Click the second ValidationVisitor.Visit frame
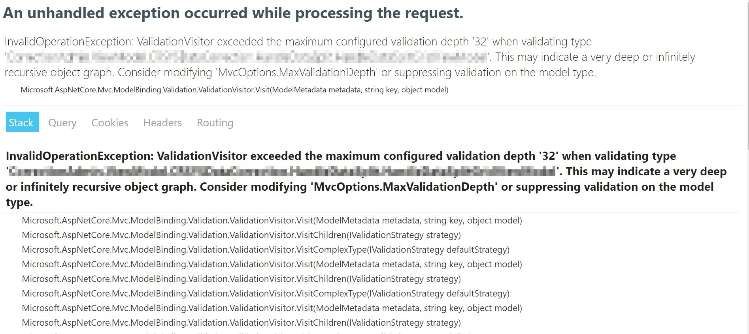Image resolution: width=749 pixels, height=334 pixels. point(272,264)
